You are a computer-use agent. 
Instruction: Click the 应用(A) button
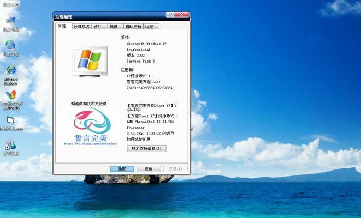pos(175,169)
